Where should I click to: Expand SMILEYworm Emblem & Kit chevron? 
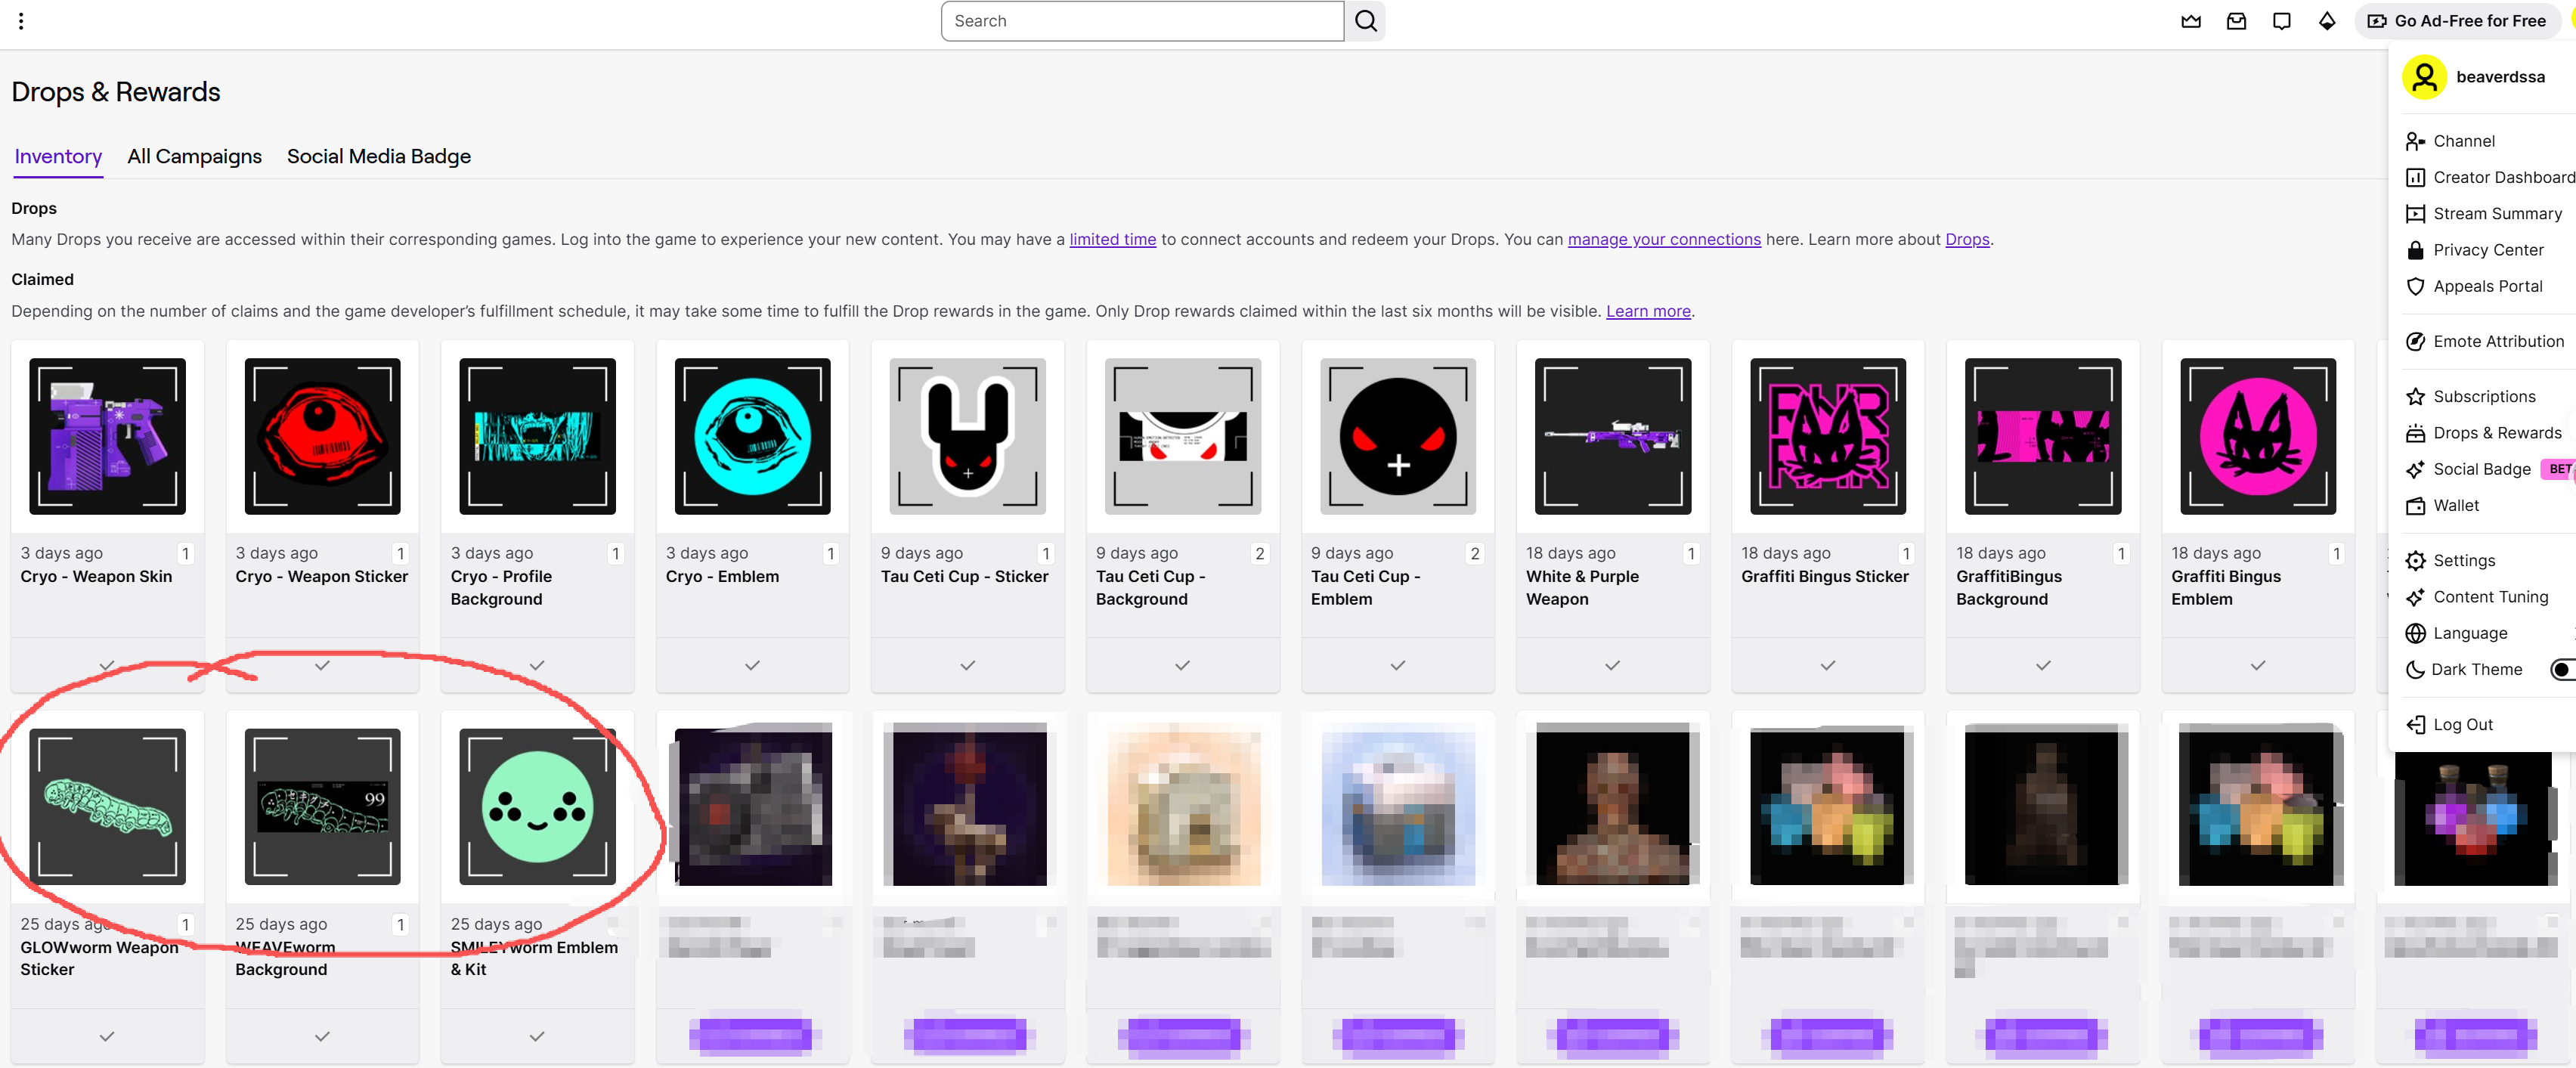[537, 1036]
